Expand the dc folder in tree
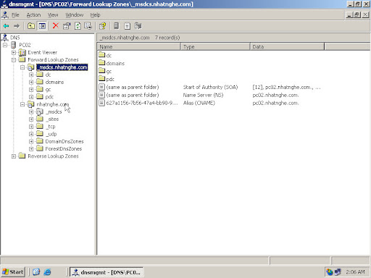371x278 pixels. click(31, 75)
